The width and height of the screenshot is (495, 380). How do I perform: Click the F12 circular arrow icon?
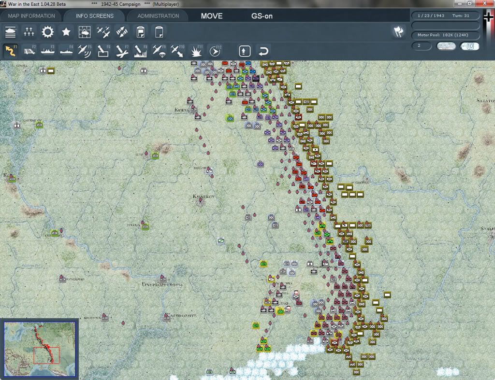pos(215,51)
